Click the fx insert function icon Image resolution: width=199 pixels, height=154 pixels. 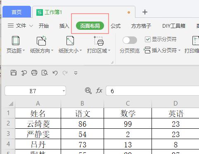[99, 91]
